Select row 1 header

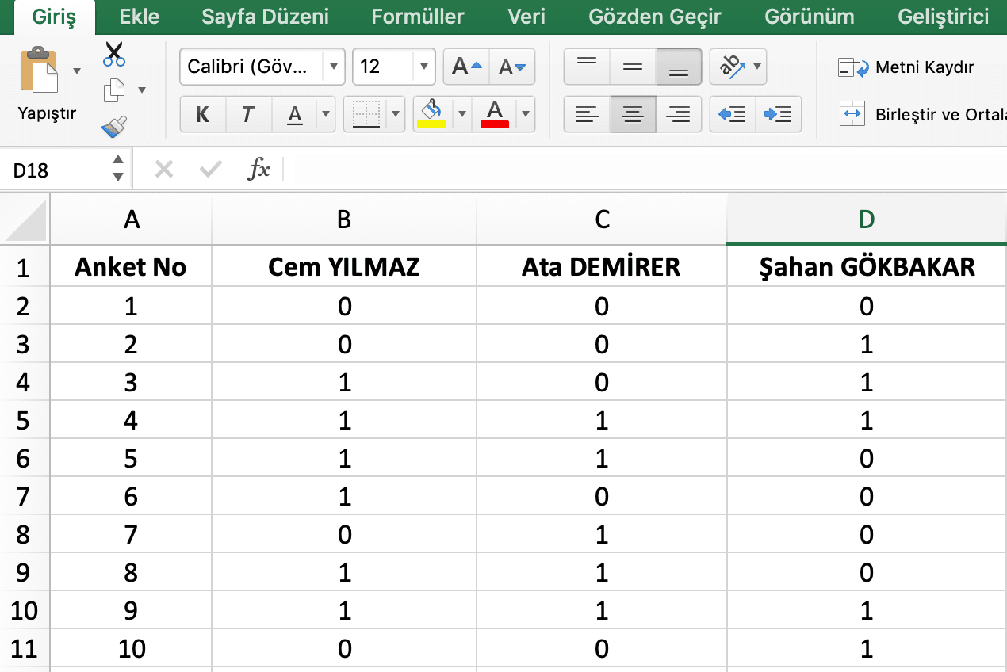(x=24, y=268)
